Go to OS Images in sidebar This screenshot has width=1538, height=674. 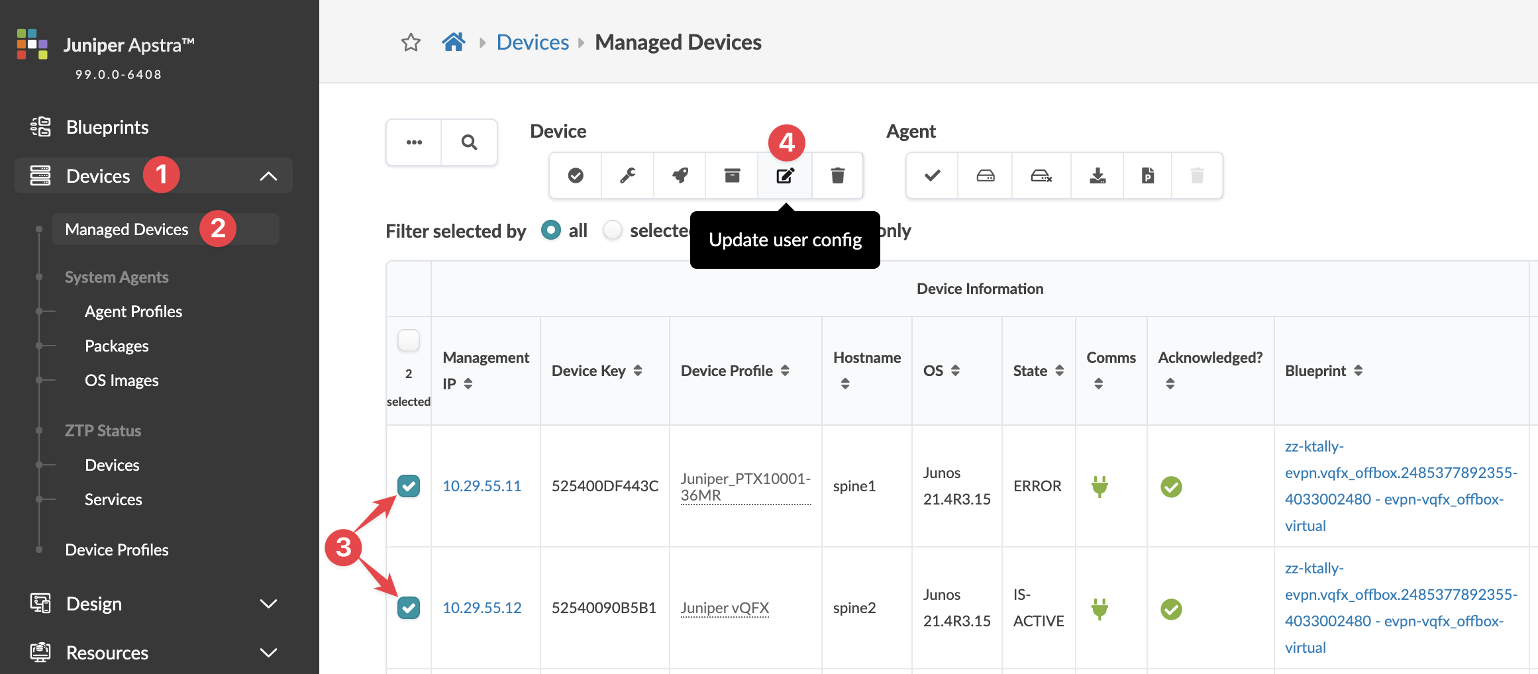pos(121,381)
